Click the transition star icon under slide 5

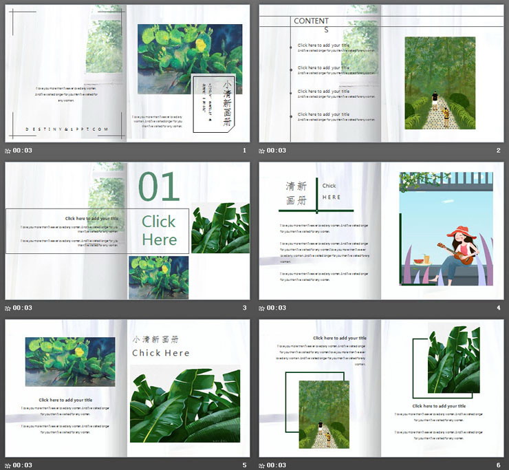(x=8, y=466)
